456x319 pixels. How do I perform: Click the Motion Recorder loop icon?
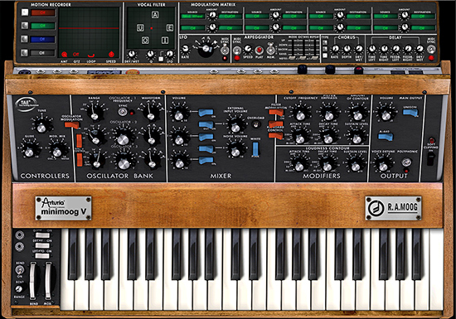91,55
